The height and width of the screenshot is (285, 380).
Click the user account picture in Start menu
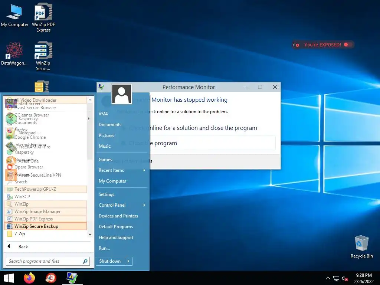[122, 94]
